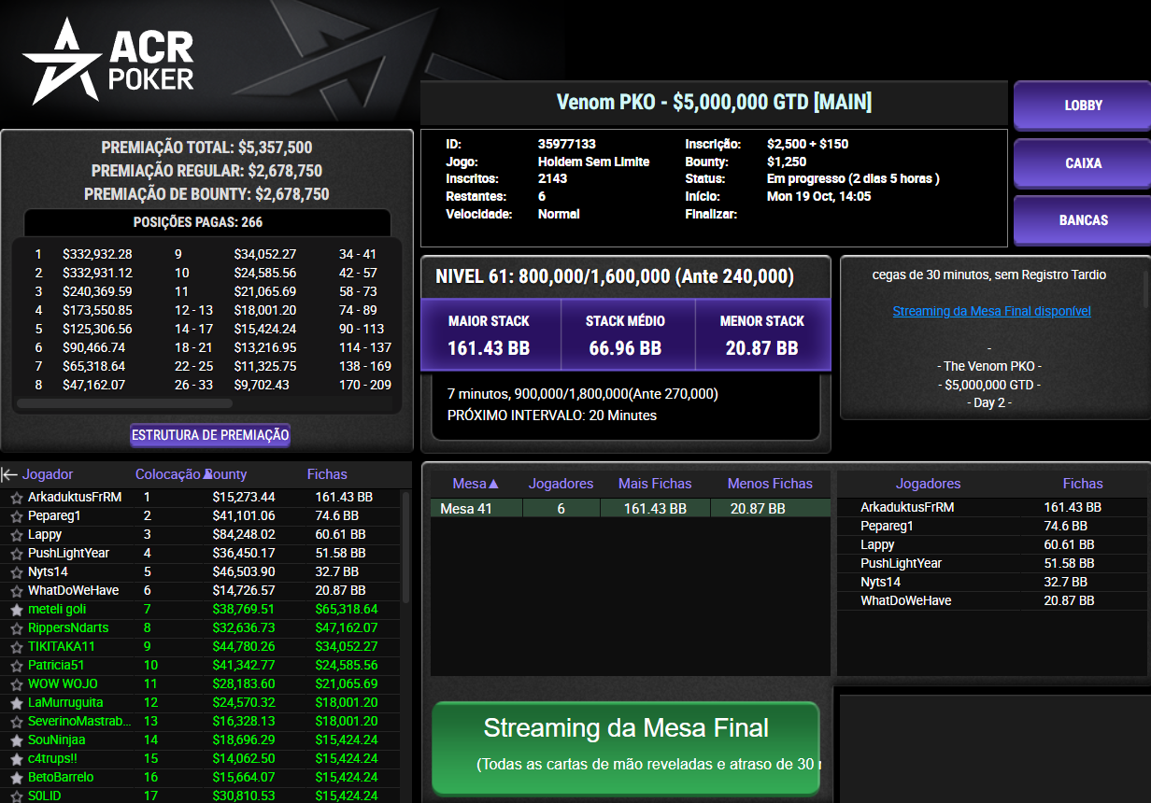Click Nyts14 bounty $46,503.90
This screenshot has height=803, width=1151.
(x=244, y=572)
